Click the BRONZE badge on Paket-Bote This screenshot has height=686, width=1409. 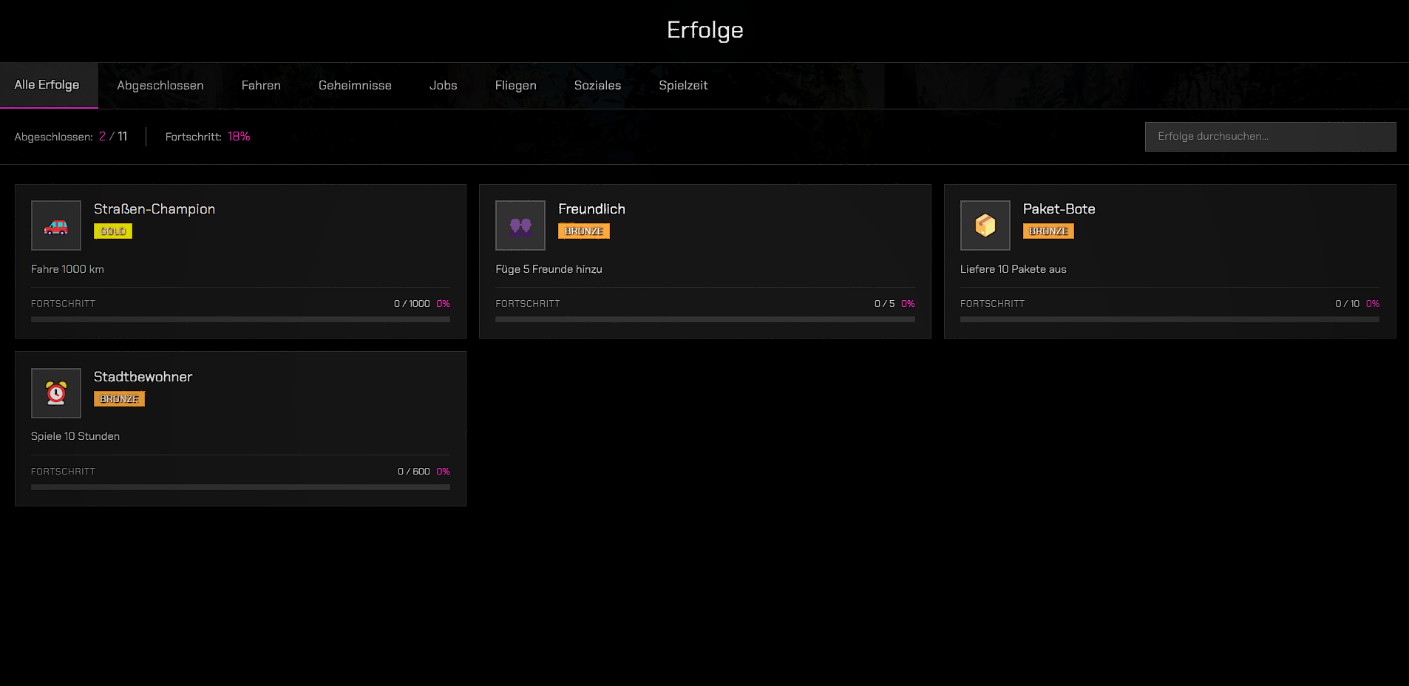click(1048, 231)
